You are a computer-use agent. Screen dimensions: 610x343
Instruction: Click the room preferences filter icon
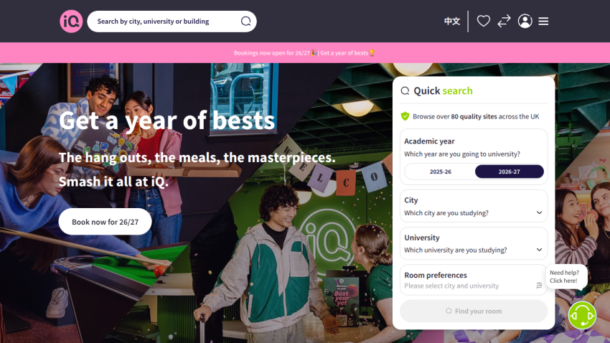539,286
